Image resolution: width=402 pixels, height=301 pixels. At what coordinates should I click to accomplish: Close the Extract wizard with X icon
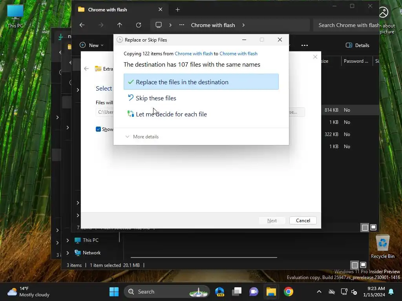(x=315, y=57)
